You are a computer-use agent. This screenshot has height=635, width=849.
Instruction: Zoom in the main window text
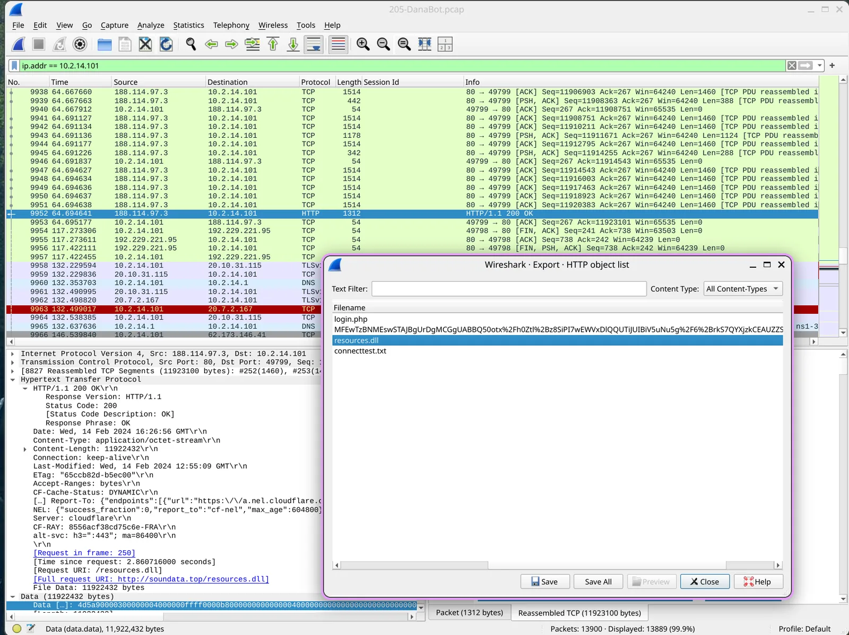363,45
